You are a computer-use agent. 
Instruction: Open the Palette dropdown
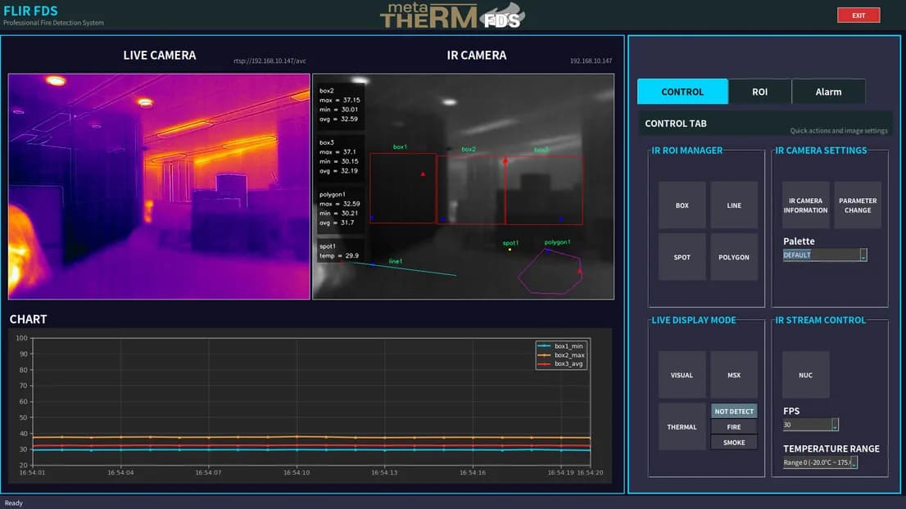point(825,254)
